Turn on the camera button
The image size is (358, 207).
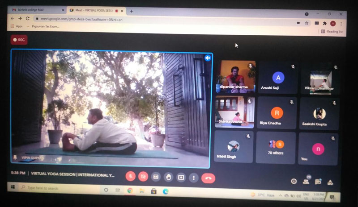click(x=143, y=177)
